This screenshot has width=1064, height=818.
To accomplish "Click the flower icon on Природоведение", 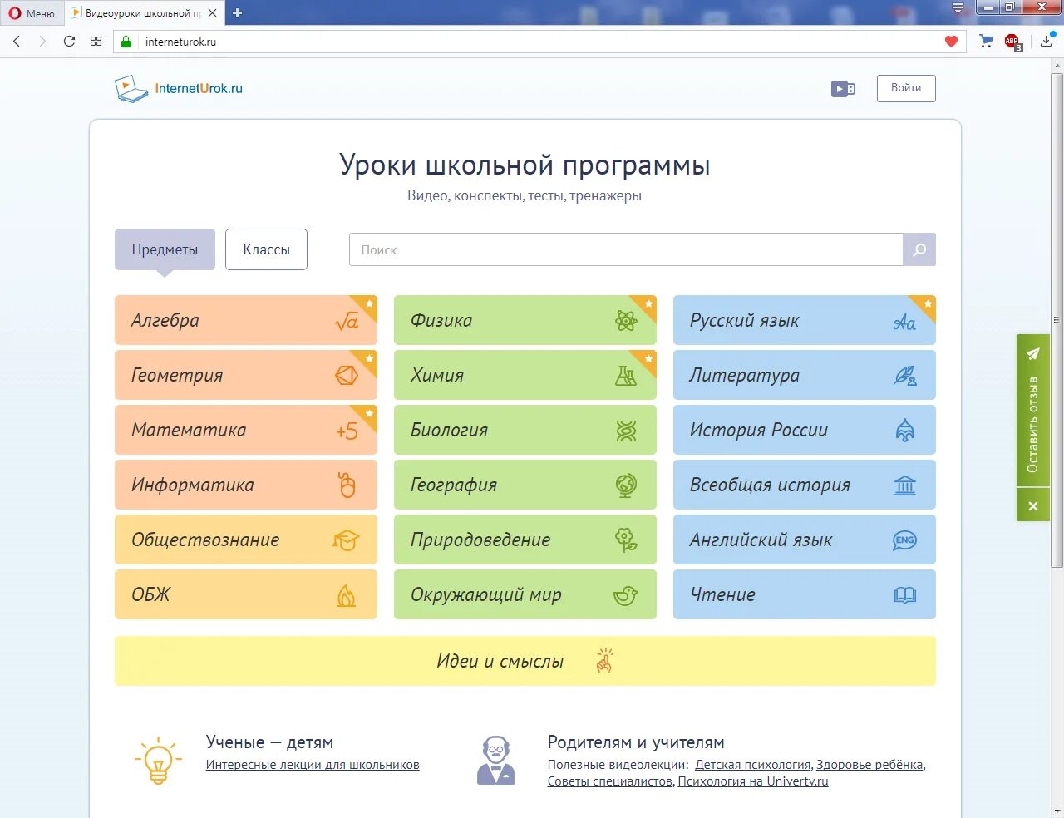I will pyautogui.click(x=626, y=540).
